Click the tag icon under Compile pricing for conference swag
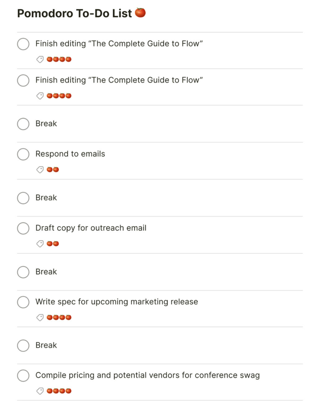This screenshot has width=317, height=405. click(x=40, y=391)
